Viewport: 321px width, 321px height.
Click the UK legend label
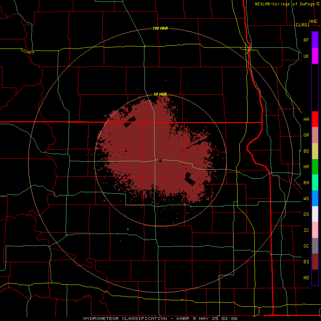[x=306, y=56]
